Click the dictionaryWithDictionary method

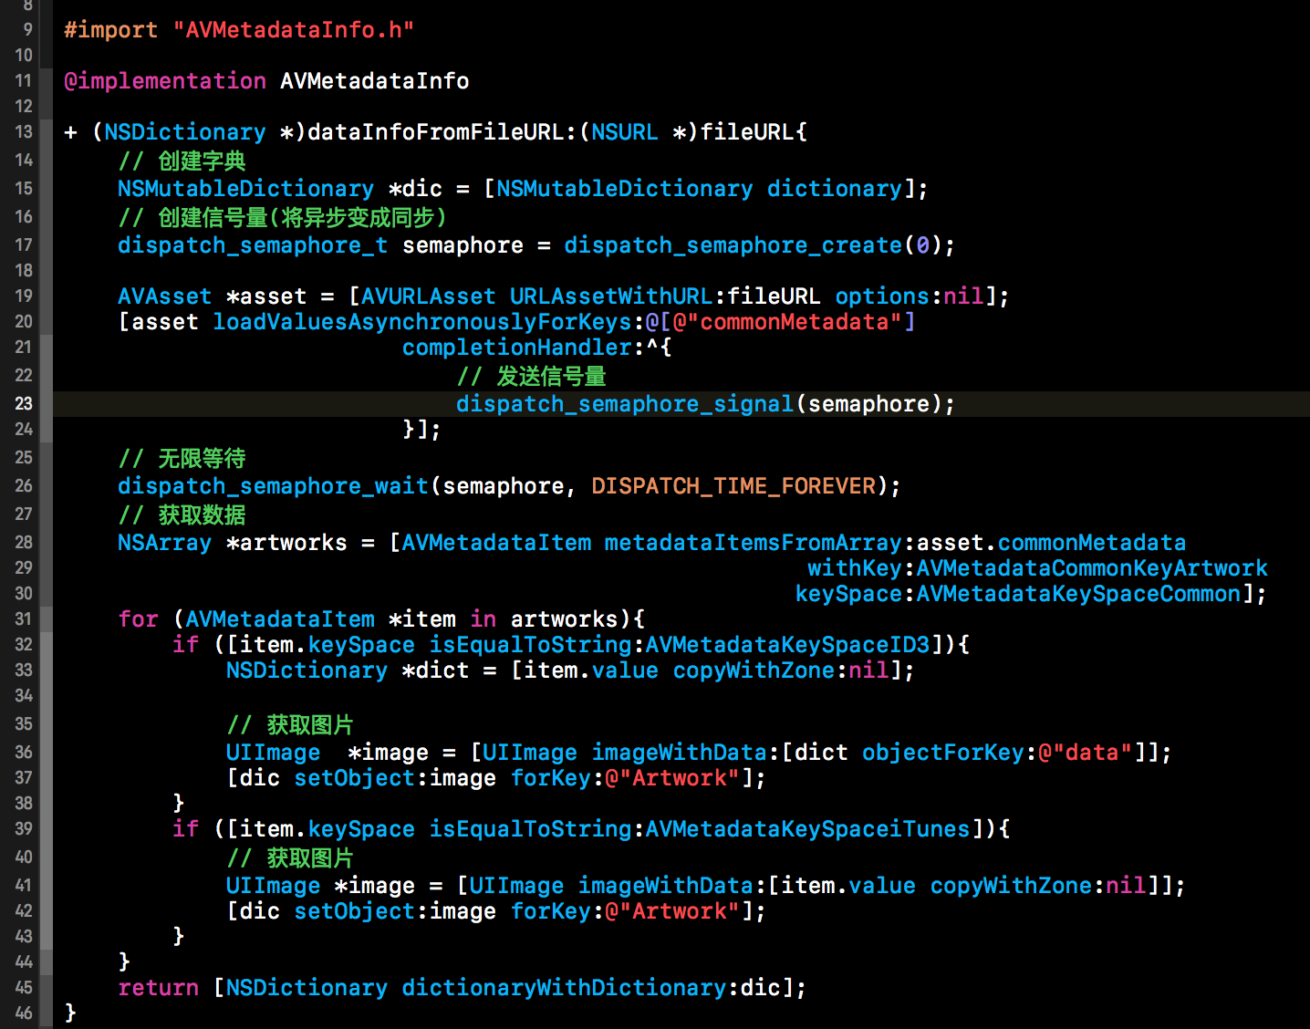565,988
